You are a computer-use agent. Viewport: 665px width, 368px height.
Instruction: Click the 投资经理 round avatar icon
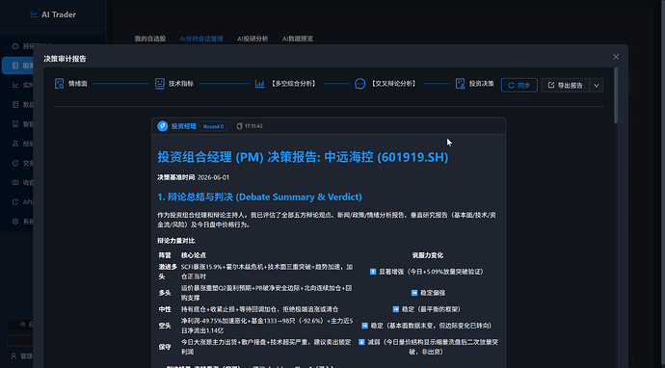(x=163, y=126)
